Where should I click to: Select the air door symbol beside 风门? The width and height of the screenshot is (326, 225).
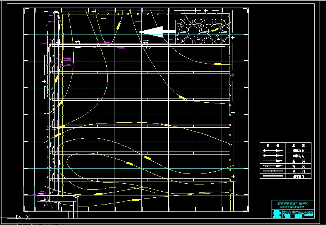tap(273, 171)
